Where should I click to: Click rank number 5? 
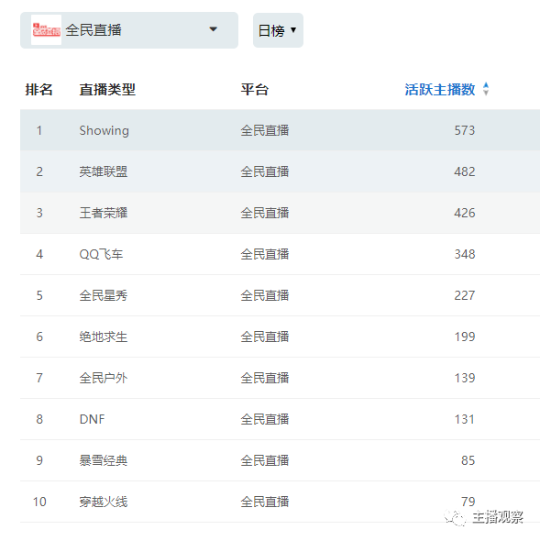[x=39, y=295]
